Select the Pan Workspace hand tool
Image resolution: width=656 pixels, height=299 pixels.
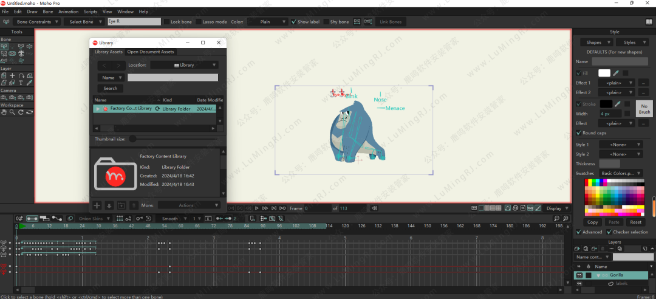coord(4,112)
